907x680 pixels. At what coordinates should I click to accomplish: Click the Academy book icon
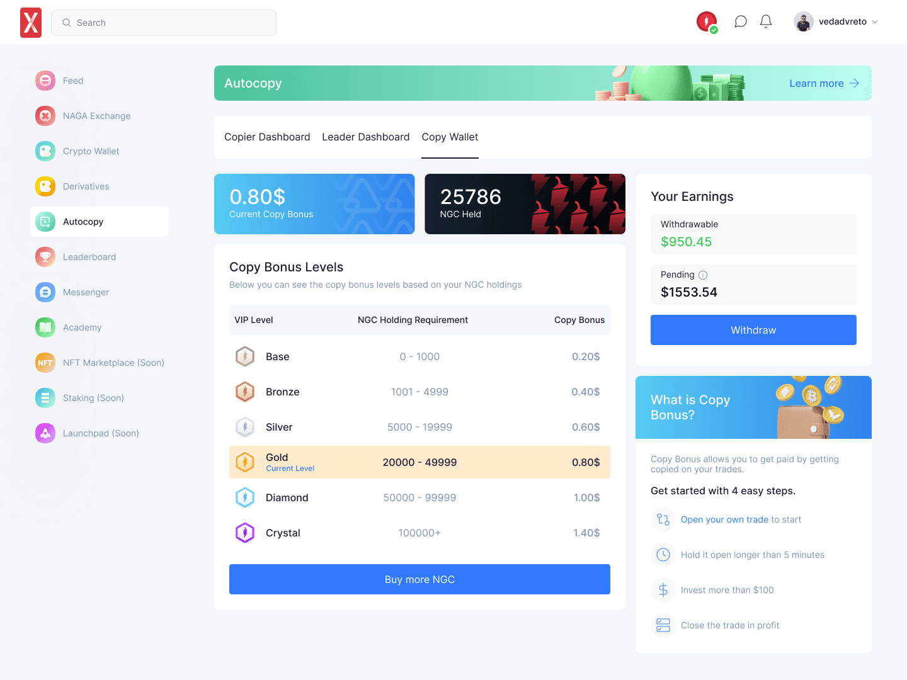(x=45, y=327)
